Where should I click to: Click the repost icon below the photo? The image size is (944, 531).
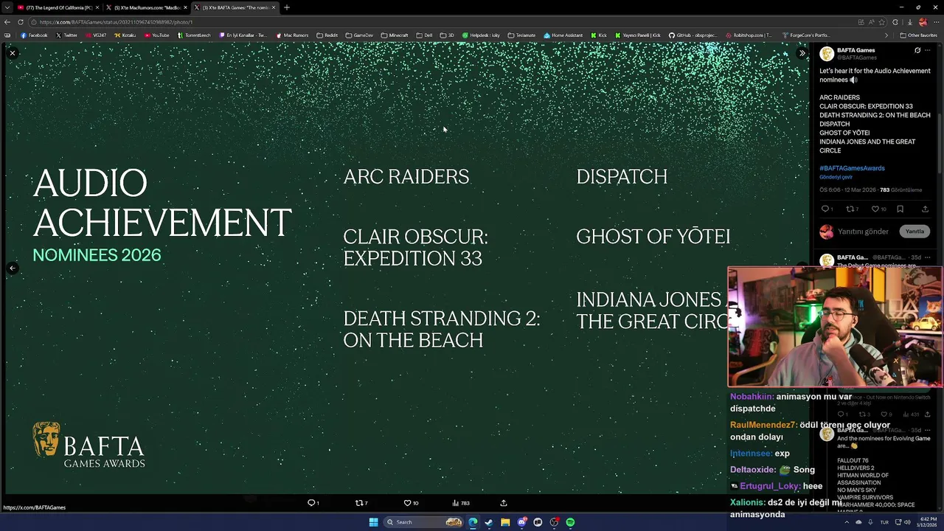(359, 503)
